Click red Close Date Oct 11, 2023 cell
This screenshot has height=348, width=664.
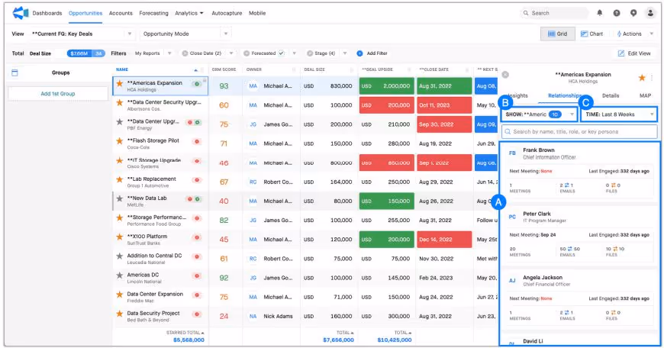click(443, 105)
